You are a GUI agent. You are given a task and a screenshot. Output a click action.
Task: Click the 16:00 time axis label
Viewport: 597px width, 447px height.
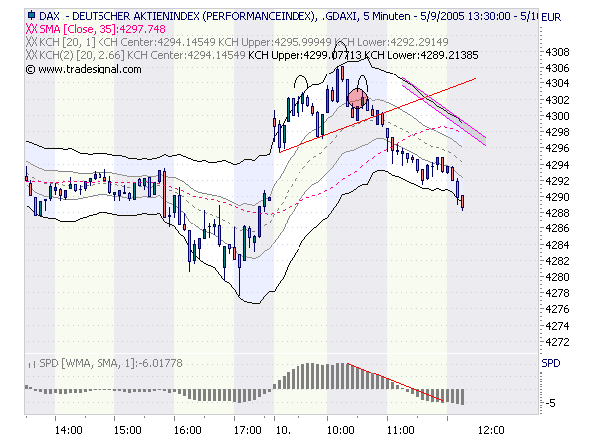[188, 430]
